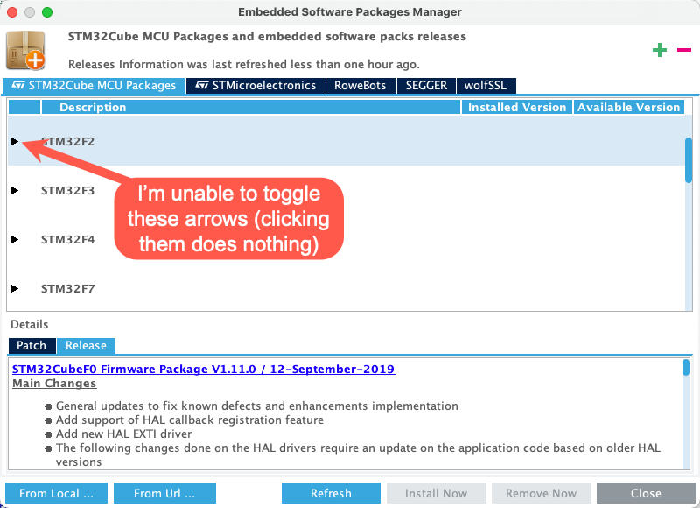The image size is (700, 508).
Task: Select the STM32F3 row text
Action: click(x=68, y=191)
